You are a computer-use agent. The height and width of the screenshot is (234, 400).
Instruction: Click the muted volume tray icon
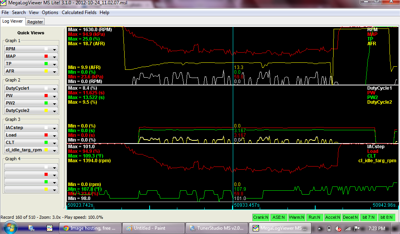pyautogui.click(x=338, y=229)
